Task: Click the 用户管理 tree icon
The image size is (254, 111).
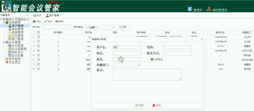Action: click(x=10, y=26)
